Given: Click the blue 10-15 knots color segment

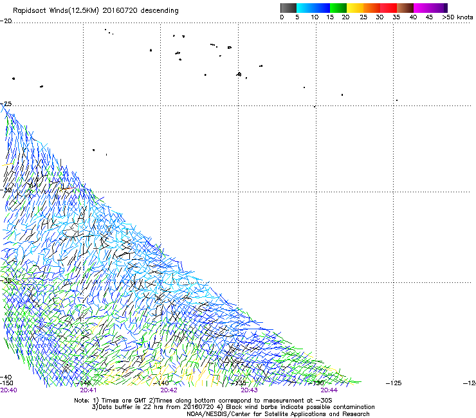Looking at the screenshot, I should tap(322, 8).
